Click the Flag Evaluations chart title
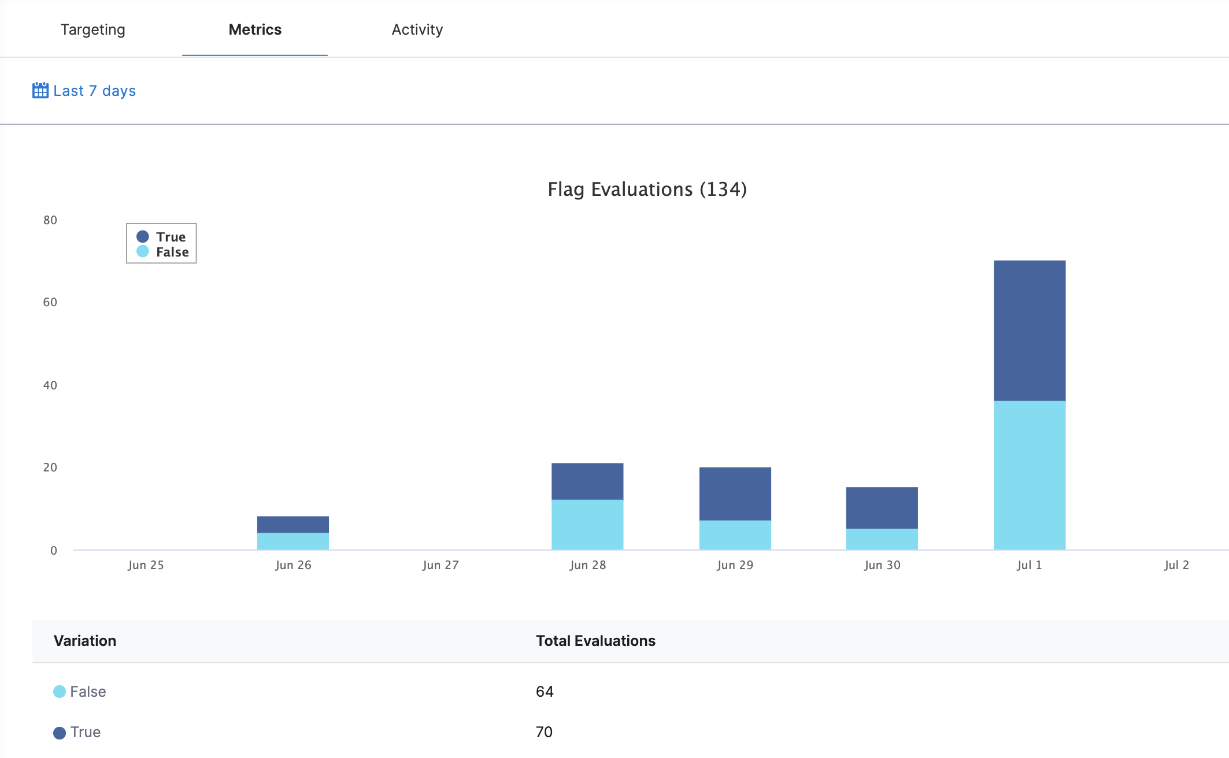Screen dimensions: 1229x758 (x=647, y=189)
